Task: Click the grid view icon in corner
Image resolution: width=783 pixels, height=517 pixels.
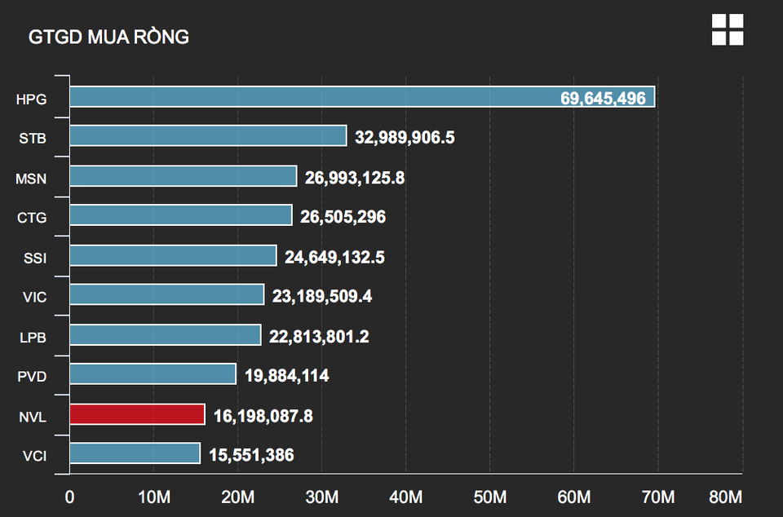Action: [728, 29]
